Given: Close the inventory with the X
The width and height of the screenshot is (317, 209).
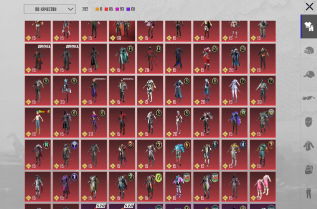Looking at the screenshot, I should click(x=310, y=6).
